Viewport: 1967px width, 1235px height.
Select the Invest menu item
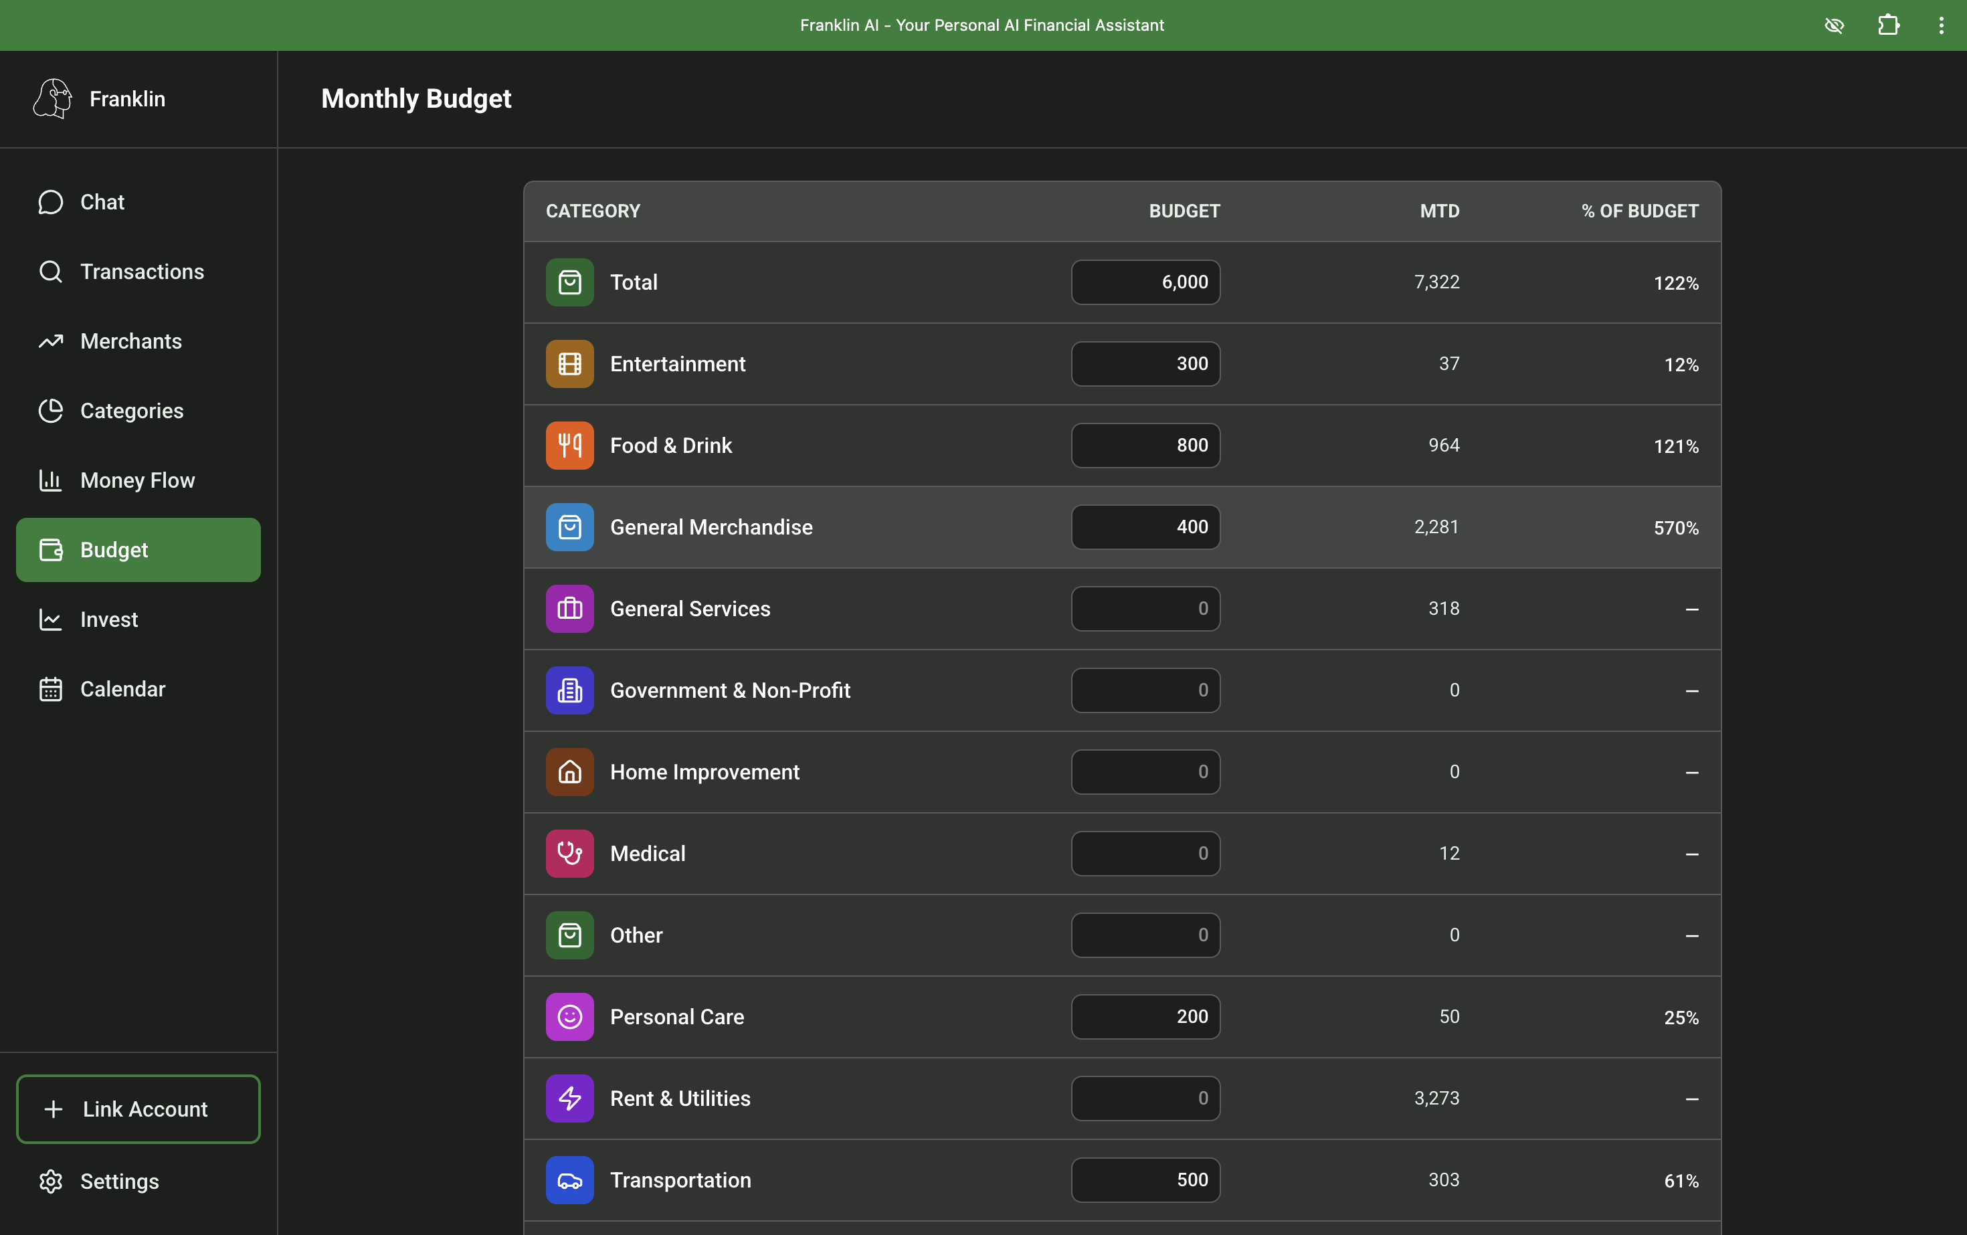coord(138,619)
